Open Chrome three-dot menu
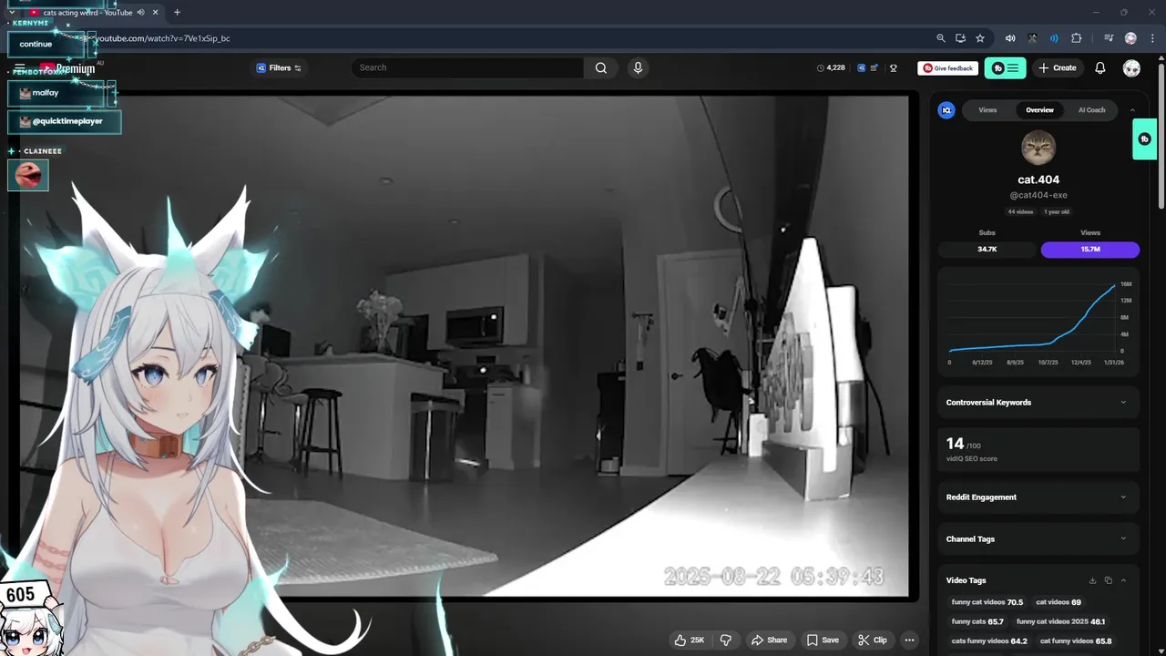Screen dimensions: 1166x656 click(x=1151, y=38)
